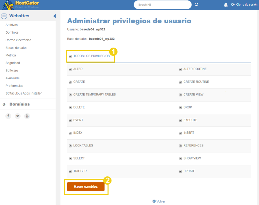Toggle the LOCK TABLES checkbox
This screenshot has width=259, height=205.
coord(70,146)
